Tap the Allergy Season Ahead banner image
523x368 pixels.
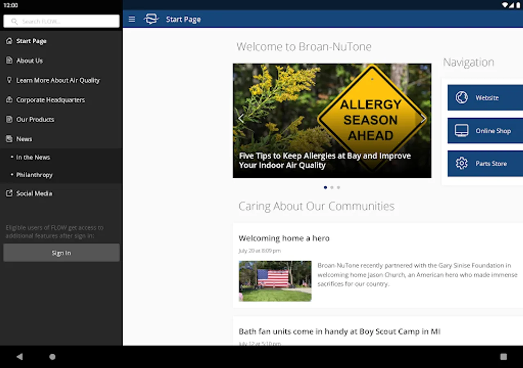click(332, 121)
